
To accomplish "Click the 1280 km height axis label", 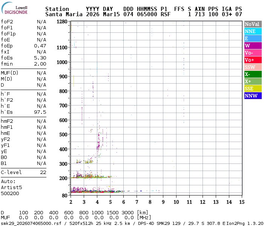I will [x=62, y=22].
